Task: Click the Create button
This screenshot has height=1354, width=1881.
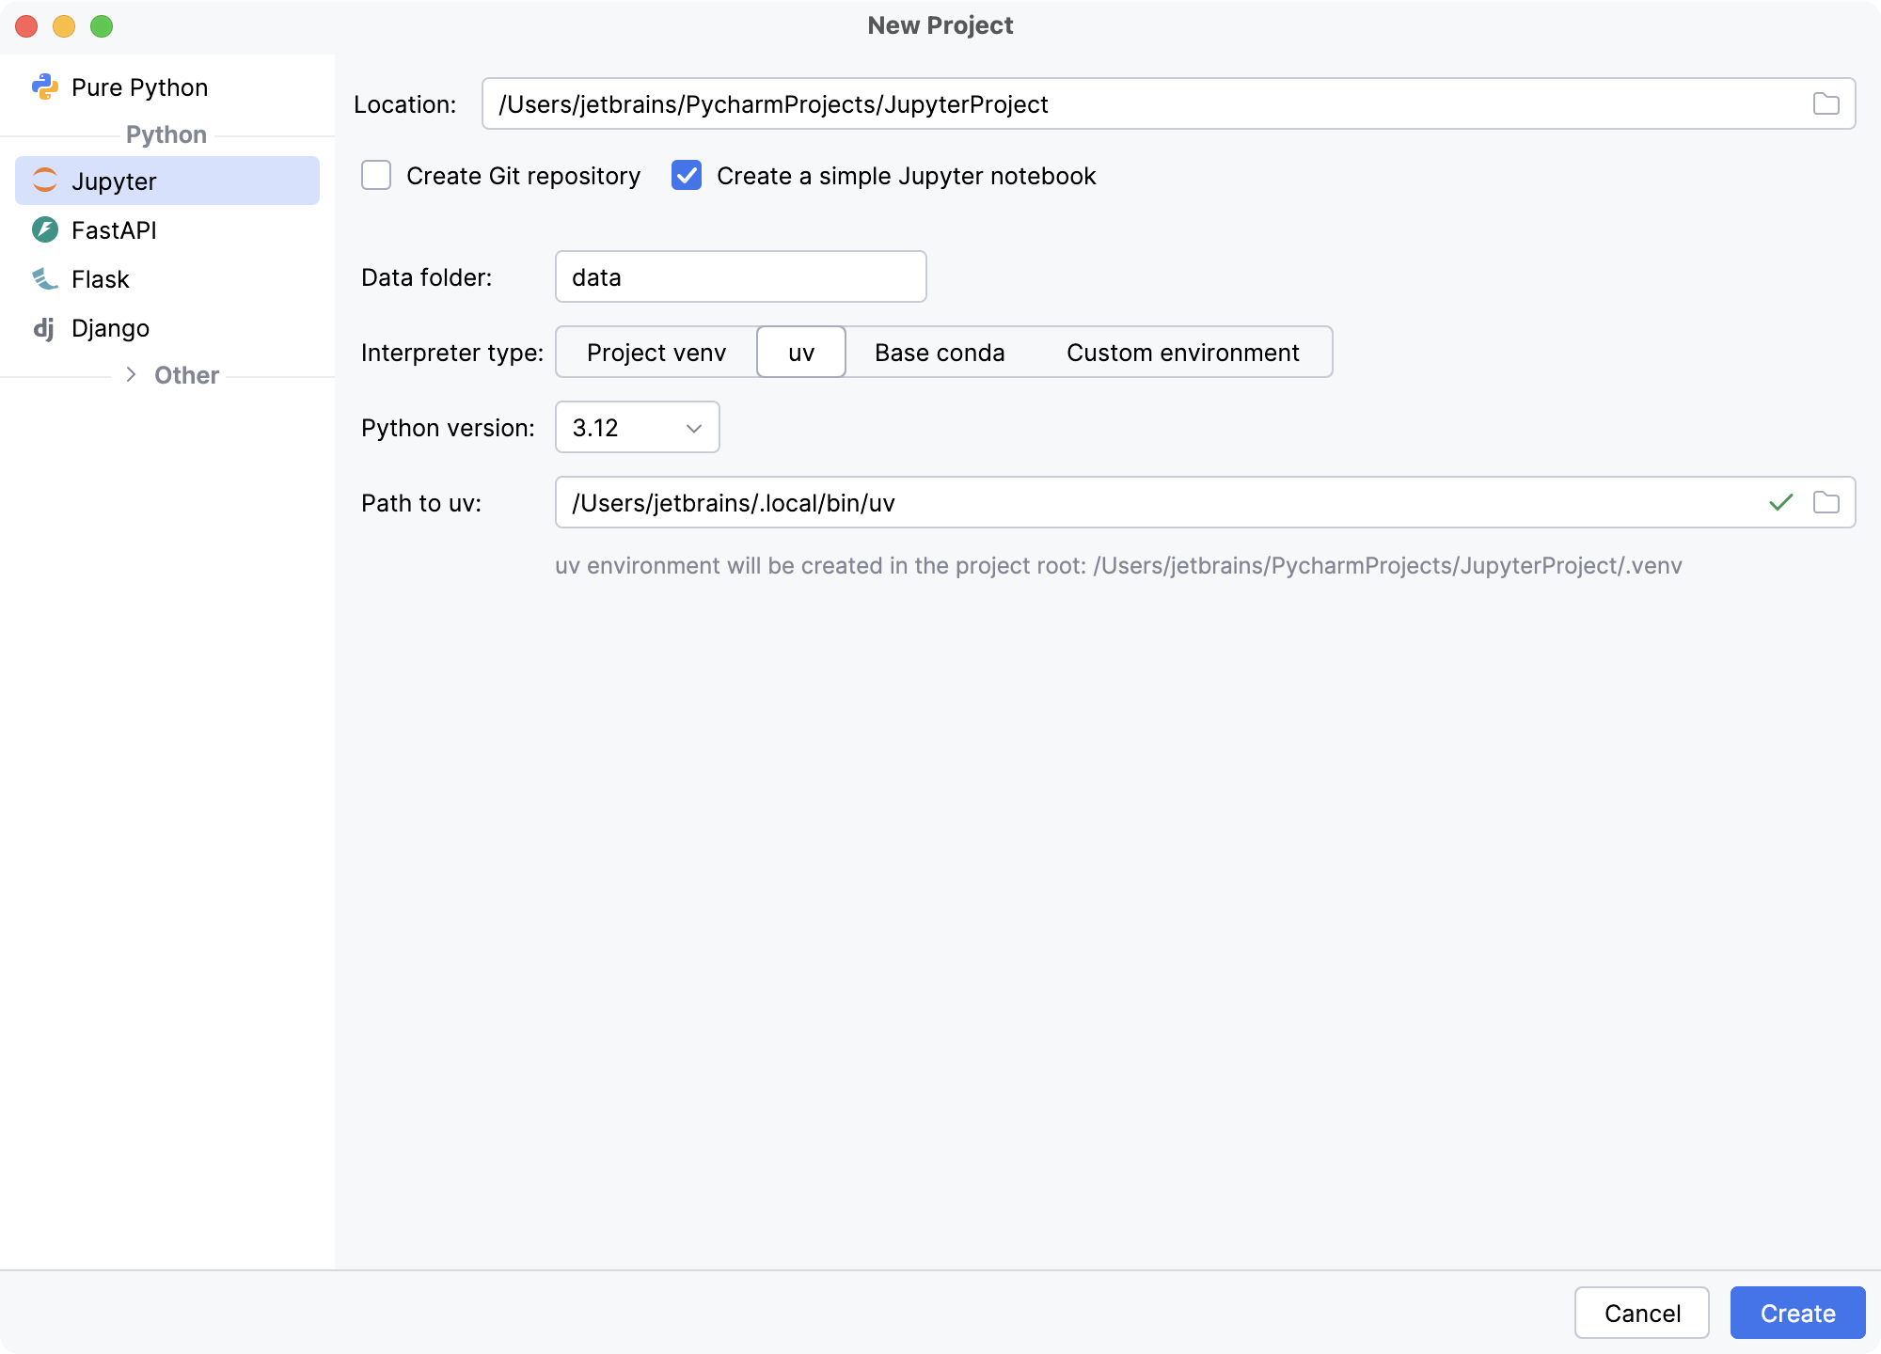Action: tap(1797, 1313)
